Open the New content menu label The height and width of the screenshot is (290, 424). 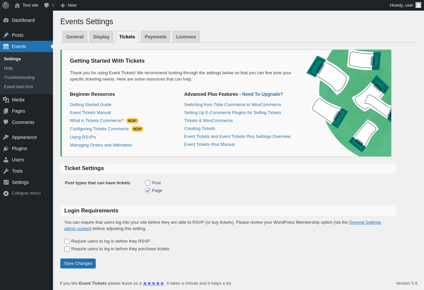coord(72,5)
